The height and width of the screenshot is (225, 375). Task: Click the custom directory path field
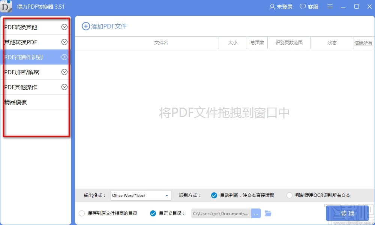point(221,213)
